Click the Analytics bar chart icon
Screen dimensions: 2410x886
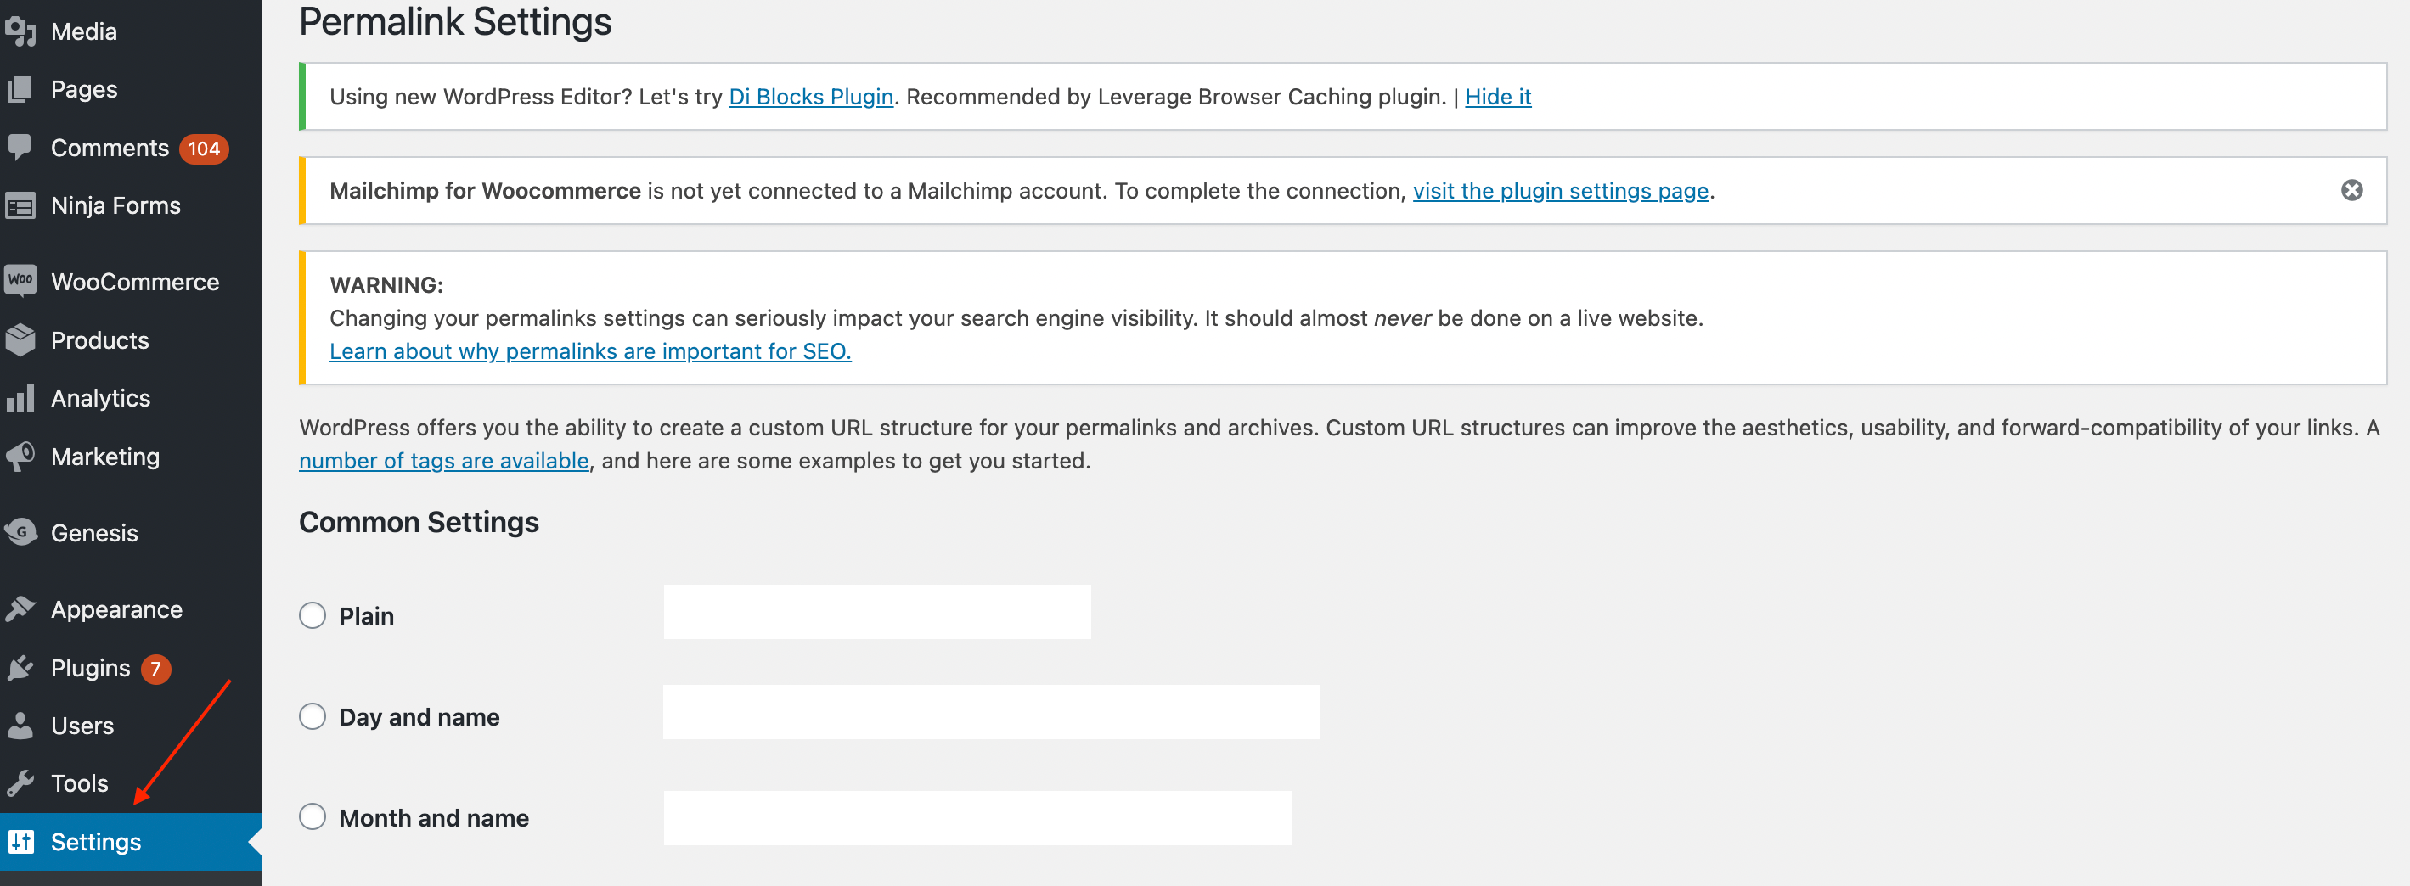click(20, 398)
